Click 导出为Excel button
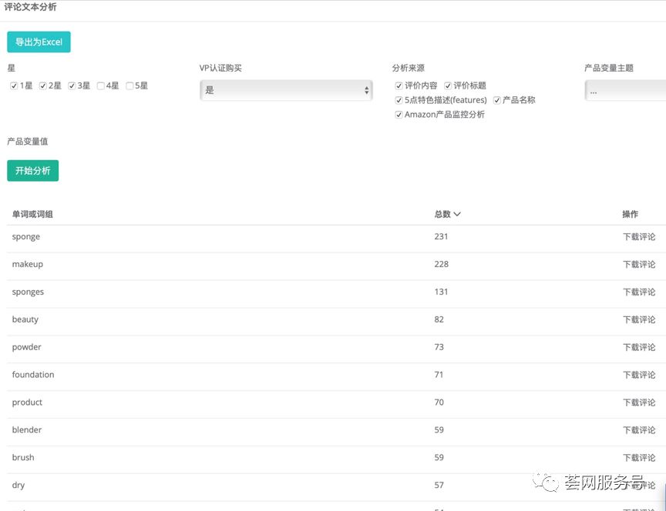Image resolution: width=666 pixels, height=511 pixels. (39, 42)
